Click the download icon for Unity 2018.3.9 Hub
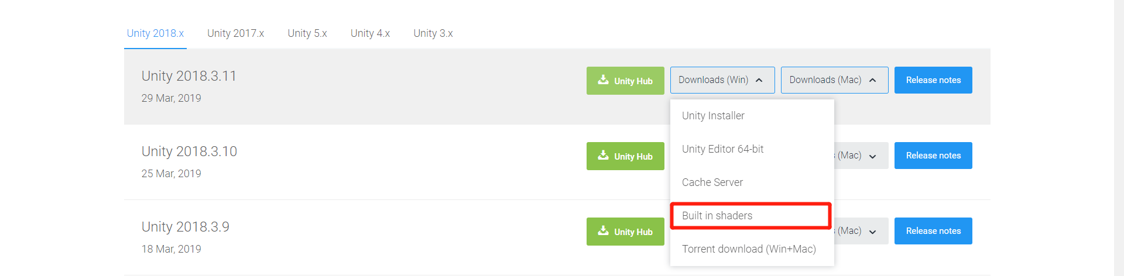This screenshot has width=1124, height=276. tap(603, 231)
